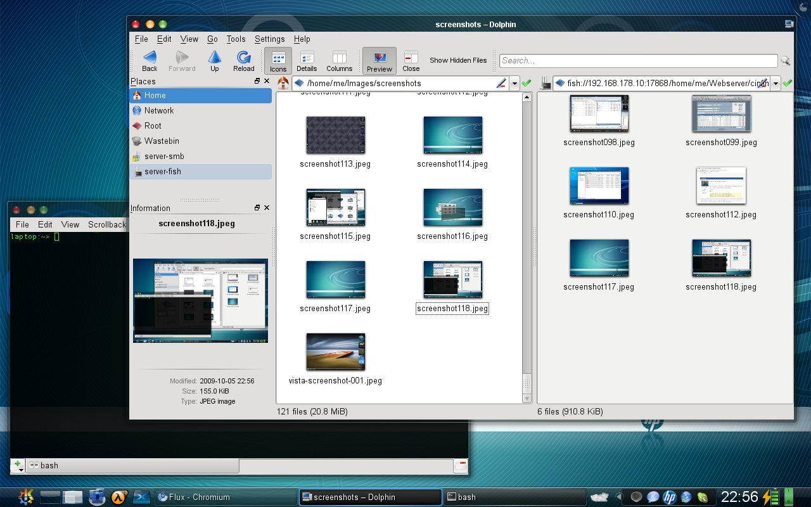Click the green check beside the fish location bar
Screen dimensions: 811x507
(788, 83)
